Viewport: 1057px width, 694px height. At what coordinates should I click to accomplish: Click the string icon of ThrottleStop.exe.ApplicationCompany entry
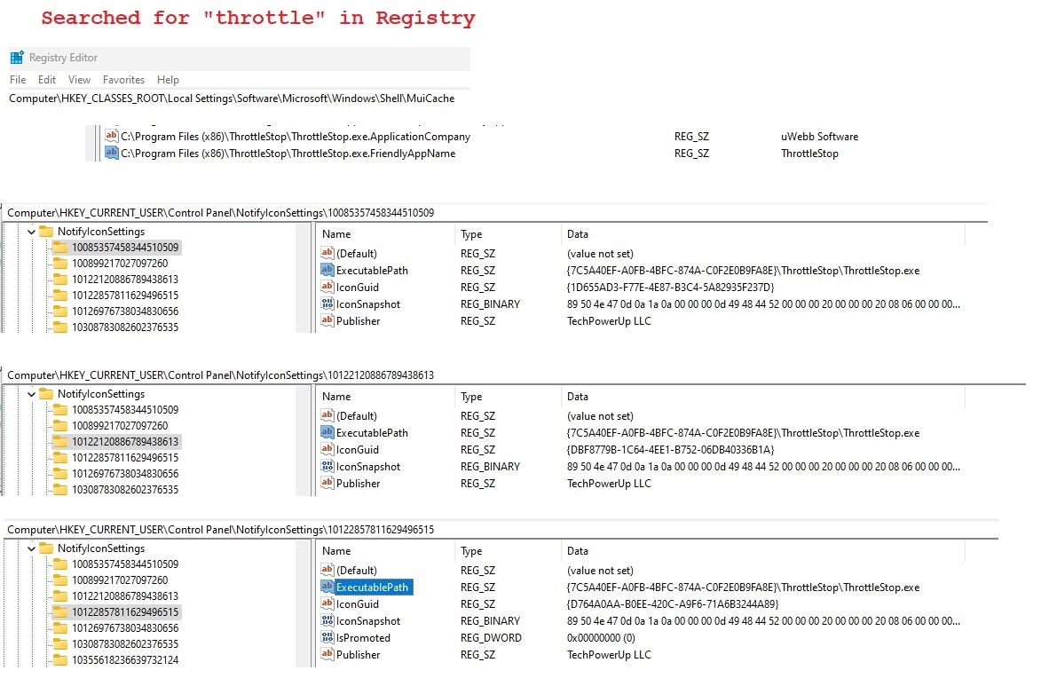pyautogui.click(x=111, y=136)
